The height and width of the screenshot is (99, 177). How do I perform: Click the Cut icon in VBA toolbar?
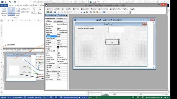59,12
